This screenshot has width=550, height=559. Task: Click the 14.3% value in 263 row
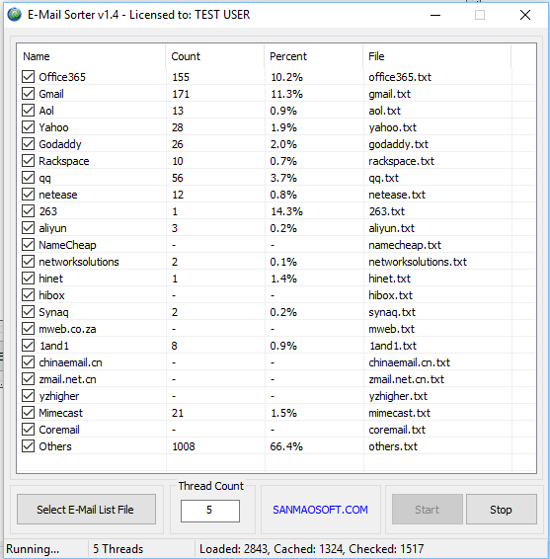pyautogui.click(x=286, y=211)
